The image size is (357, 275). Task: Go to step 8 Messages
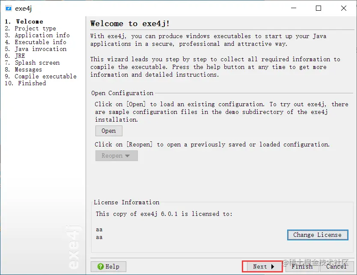pyautogui.click(x=24, y=69)
